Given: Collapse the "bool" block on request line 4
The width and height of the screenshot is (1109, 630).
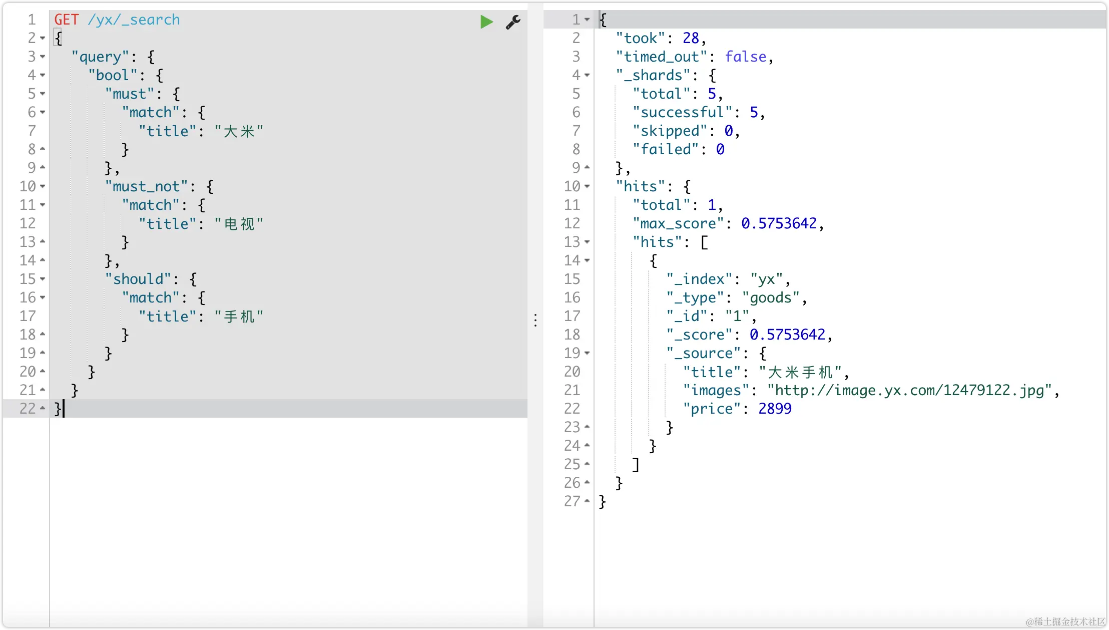Looking at the screenshot, I should coord(43,75).
